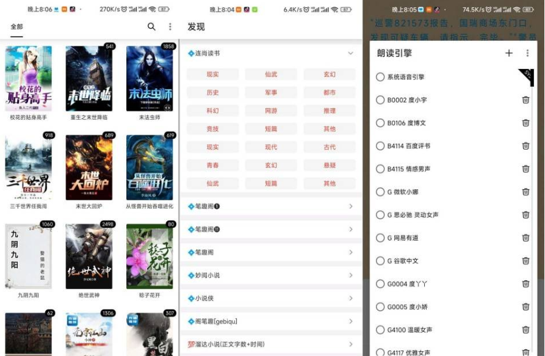Viewport: 545px width, 356px height.
Task: Select B4114 百度评书 radio button
Action: (380, 146)
